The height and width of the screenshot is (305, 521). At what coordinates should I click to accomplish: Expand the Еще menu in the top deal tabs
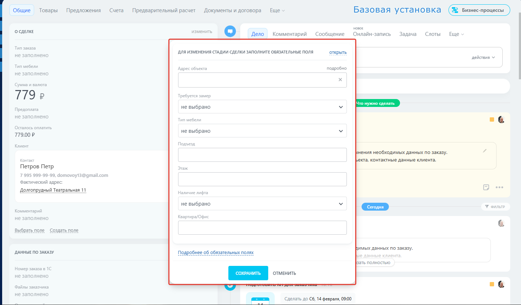(x=277, y=10)
